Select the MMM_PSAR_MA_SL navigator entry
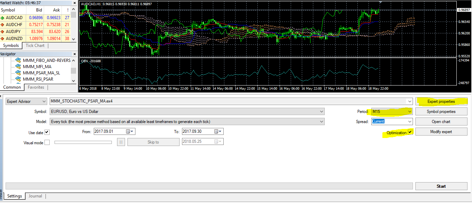The width and height of the screenshot is (472, 203). click(41, 73)
